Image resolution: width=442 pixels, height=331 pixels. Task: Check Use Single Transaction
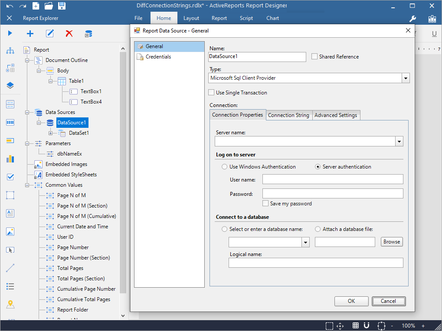pyautogui.click(x=211, y=92)
